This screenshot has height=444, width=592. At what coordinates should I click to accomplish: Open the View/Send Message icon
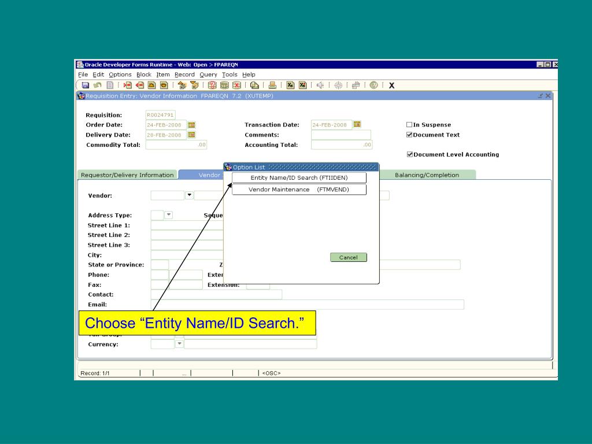tap(254, 86)
